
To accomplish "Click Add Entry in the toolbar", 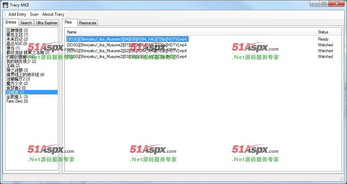I will pos(17,14).
